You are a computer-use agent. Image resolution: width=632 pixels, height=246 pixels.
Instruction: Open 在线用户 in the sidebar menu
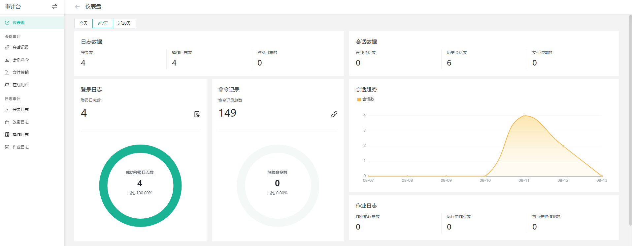[21, 85]
